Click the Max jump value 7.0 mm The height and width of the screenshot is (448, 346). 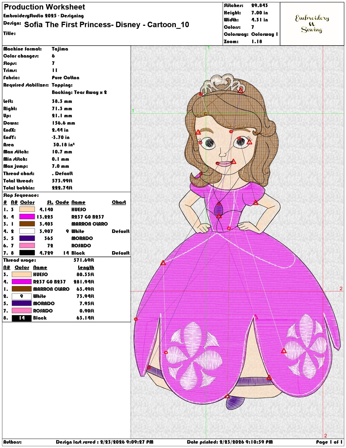tap(61, 166)
